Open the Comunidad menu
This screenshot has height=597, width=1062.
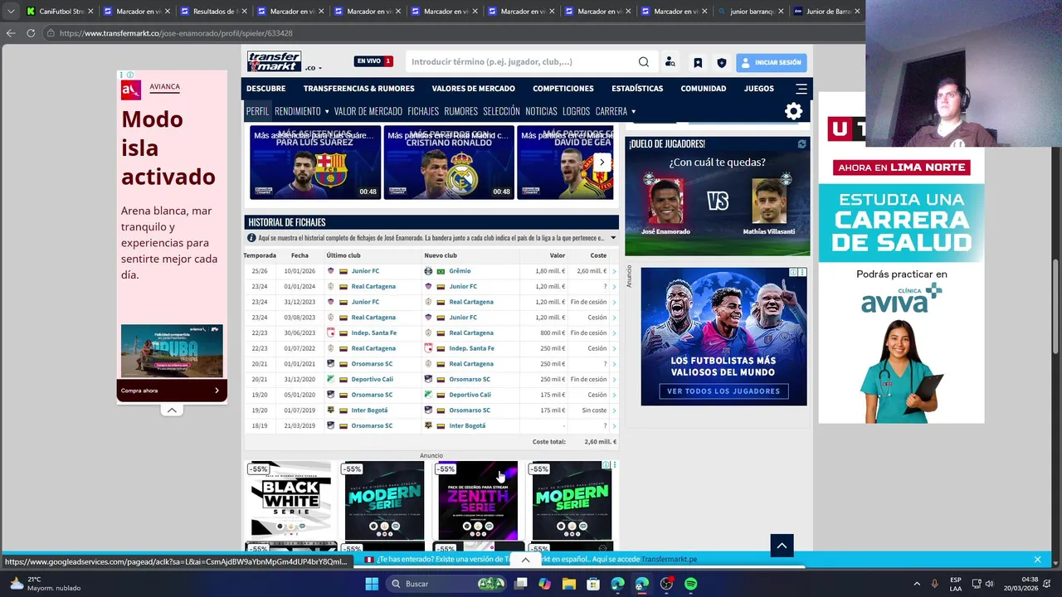(704, 89)
